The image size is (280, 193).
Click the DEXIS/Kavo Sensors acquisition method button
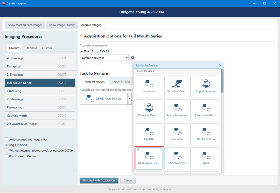tap(103, 99)
